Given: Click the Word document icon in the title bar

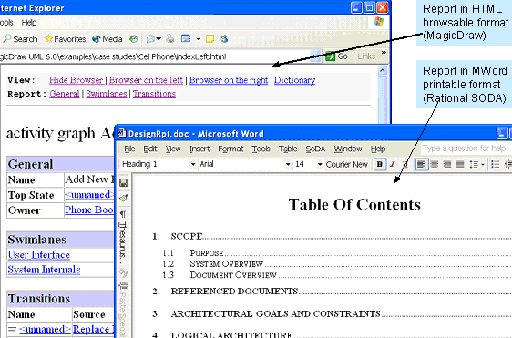Looking at the screenshot, I should (x=121, y=133).
